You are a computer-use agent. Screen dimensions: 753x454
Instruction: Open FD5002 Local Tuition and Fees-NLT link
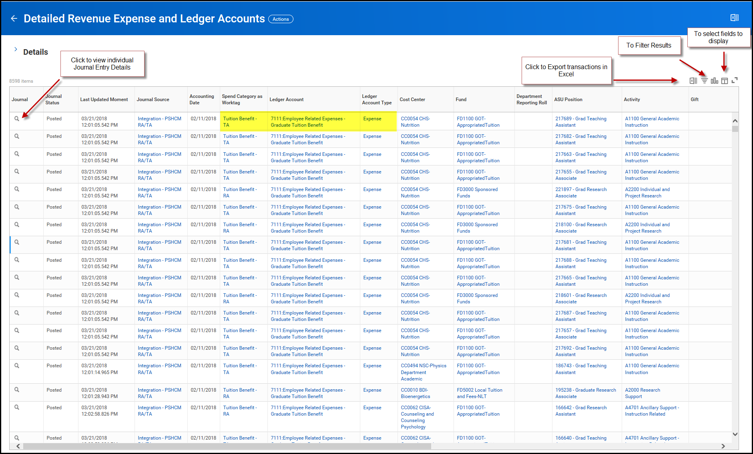[x=480, y=393]
